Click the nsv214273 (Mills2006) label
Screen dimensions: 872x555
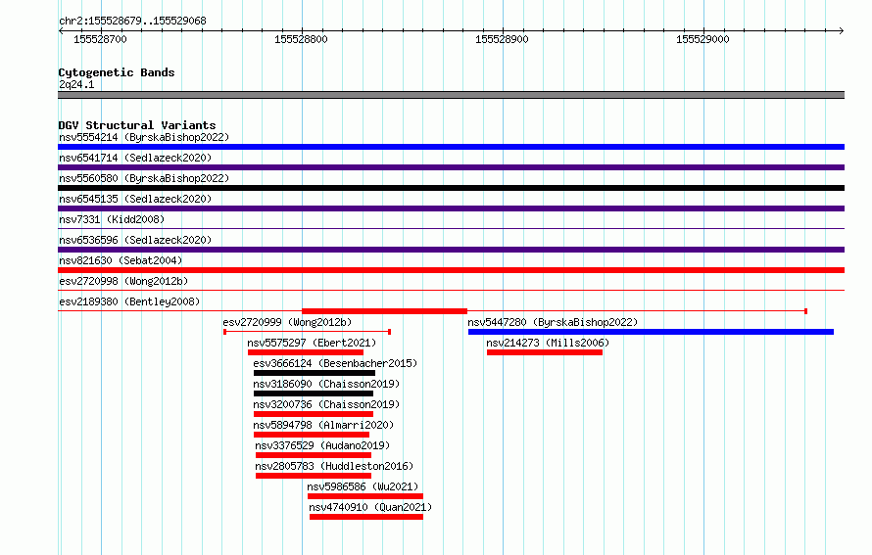point(548,343)
